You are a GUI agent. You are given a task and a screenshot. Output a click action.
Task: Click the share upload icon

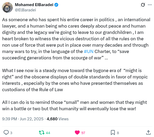(x=148, y=132)
